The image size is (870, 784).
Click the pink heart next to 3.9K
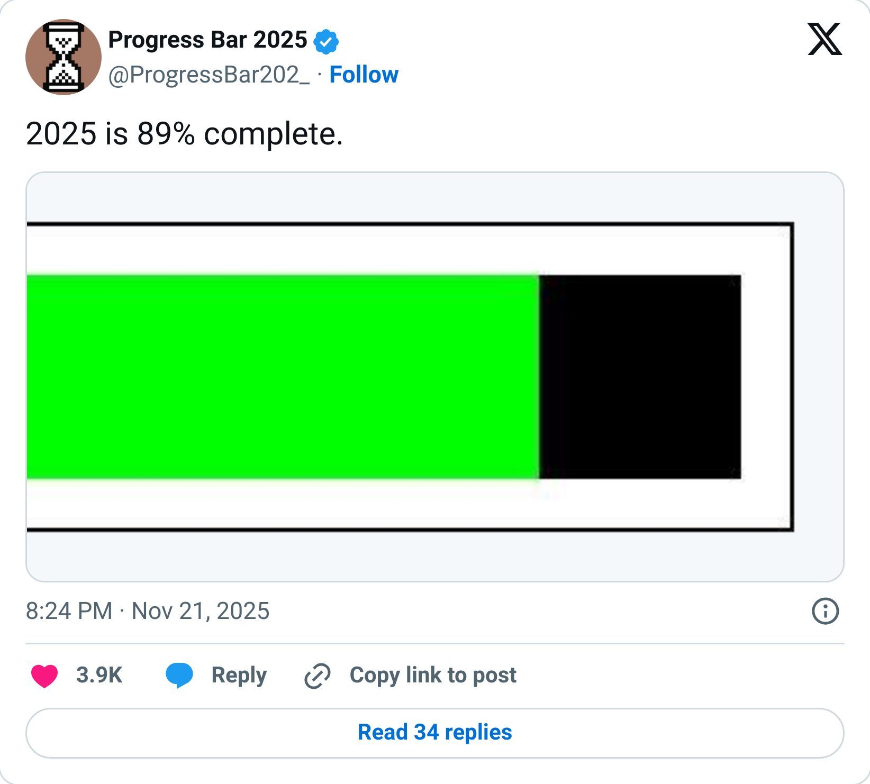point(46,674)
